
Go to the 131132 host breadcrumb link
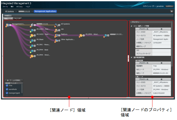click(x=24, y=11)
